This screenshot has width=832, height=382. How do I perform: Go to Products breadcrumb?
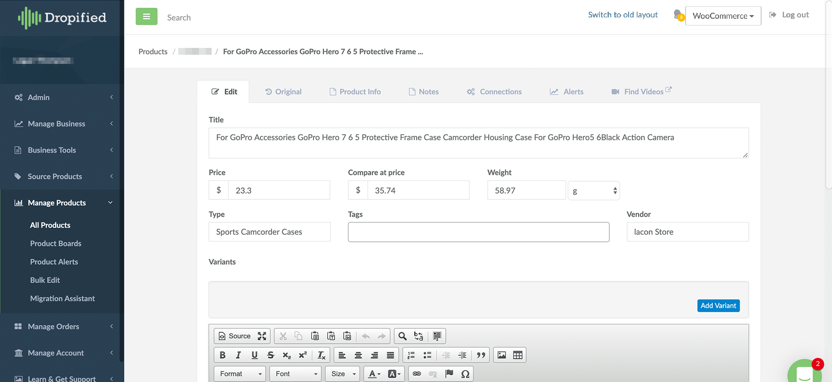point(153,52)
